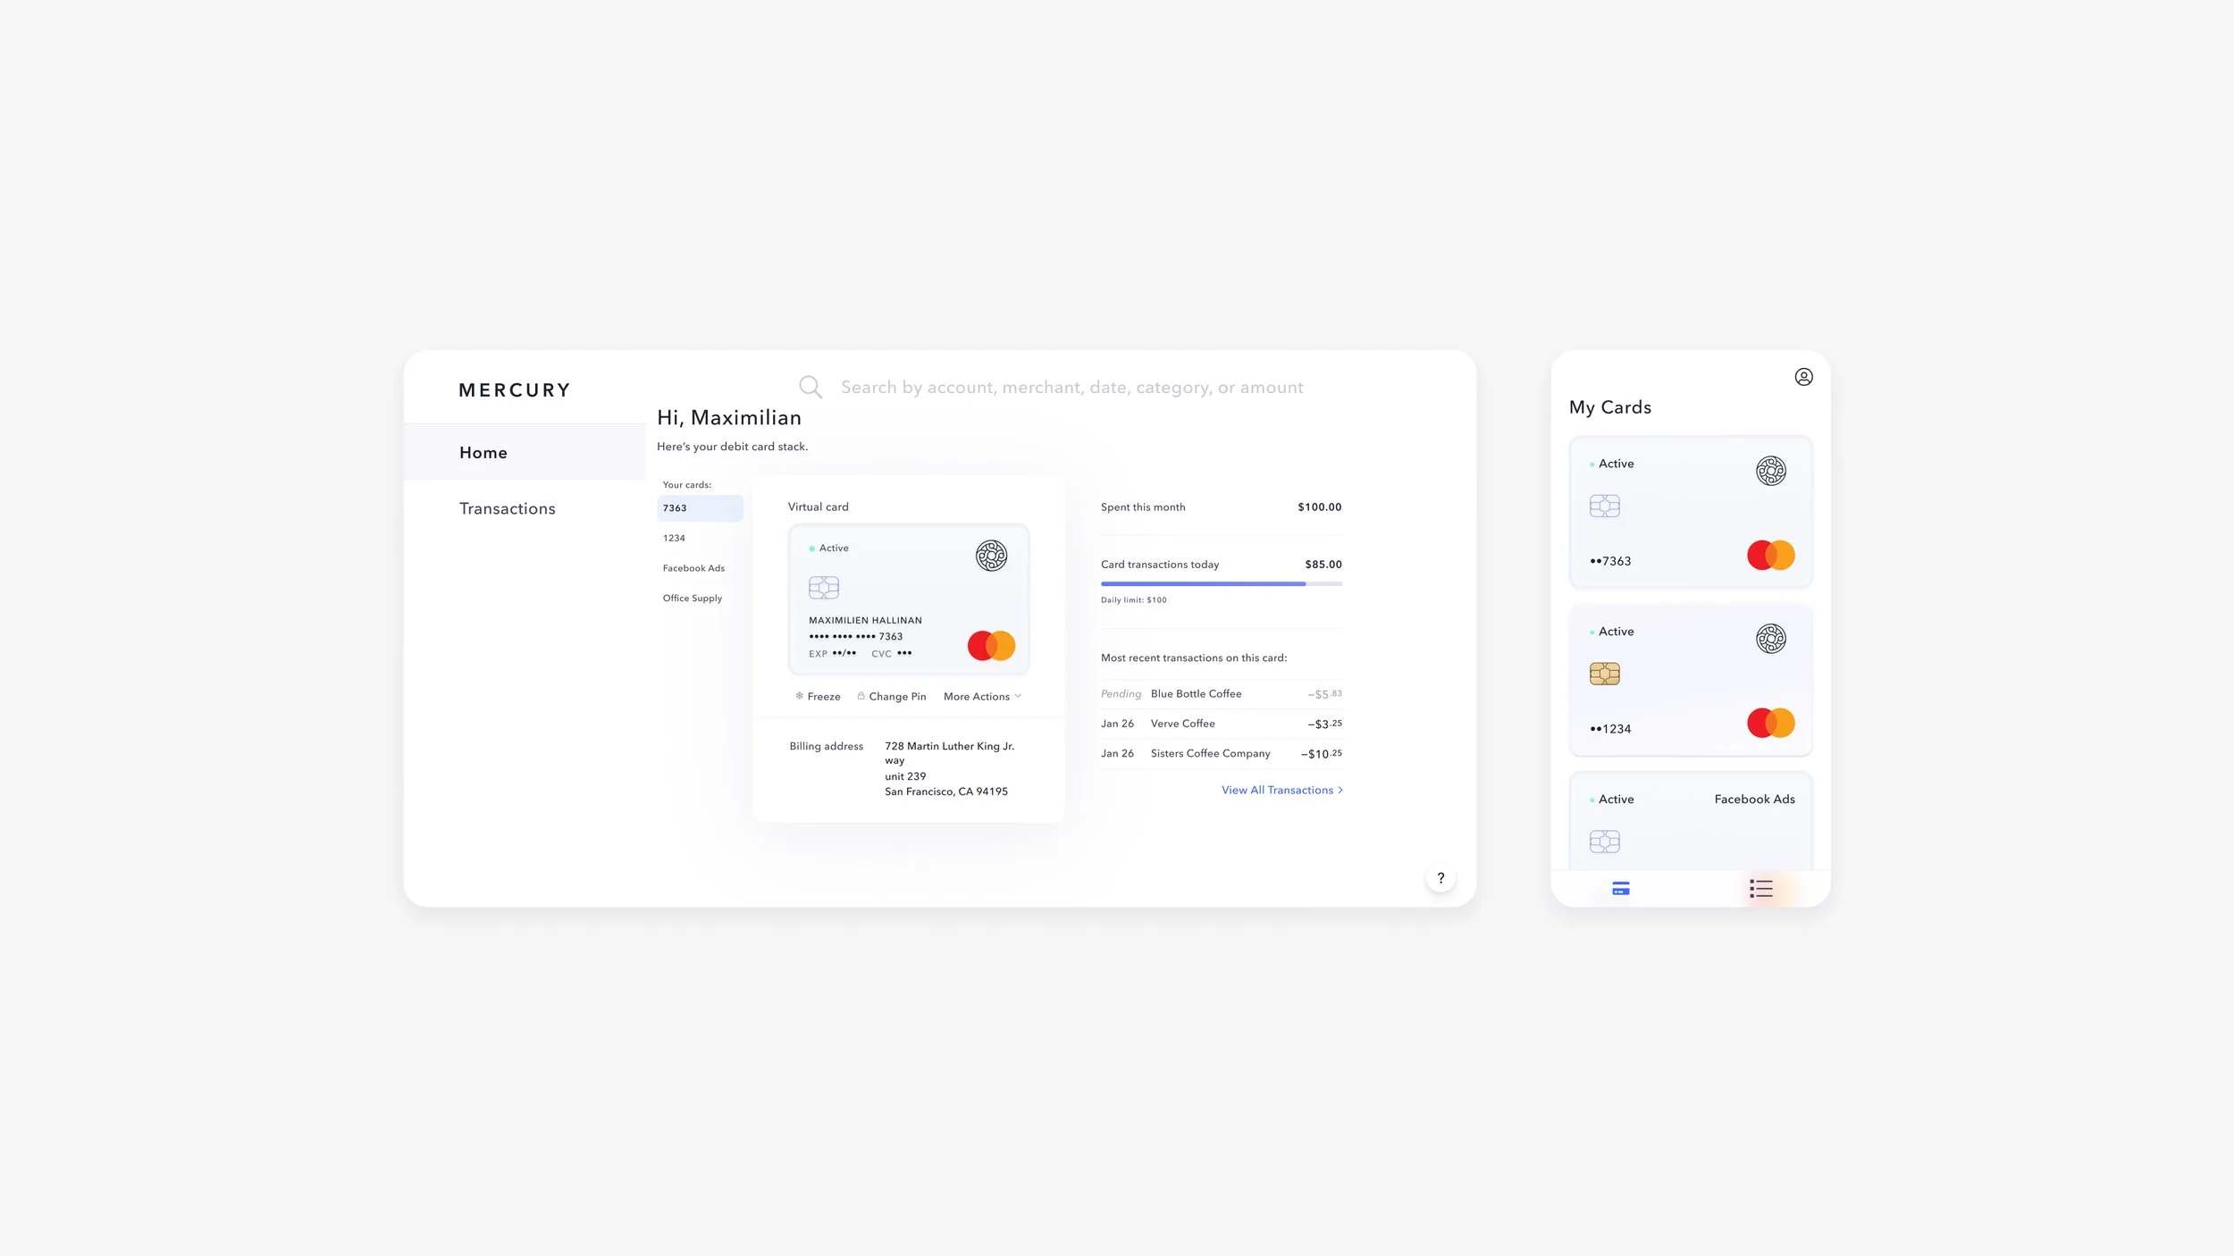
Task: Click the snowflake Freeze icon
Action: tap(799, 696)
